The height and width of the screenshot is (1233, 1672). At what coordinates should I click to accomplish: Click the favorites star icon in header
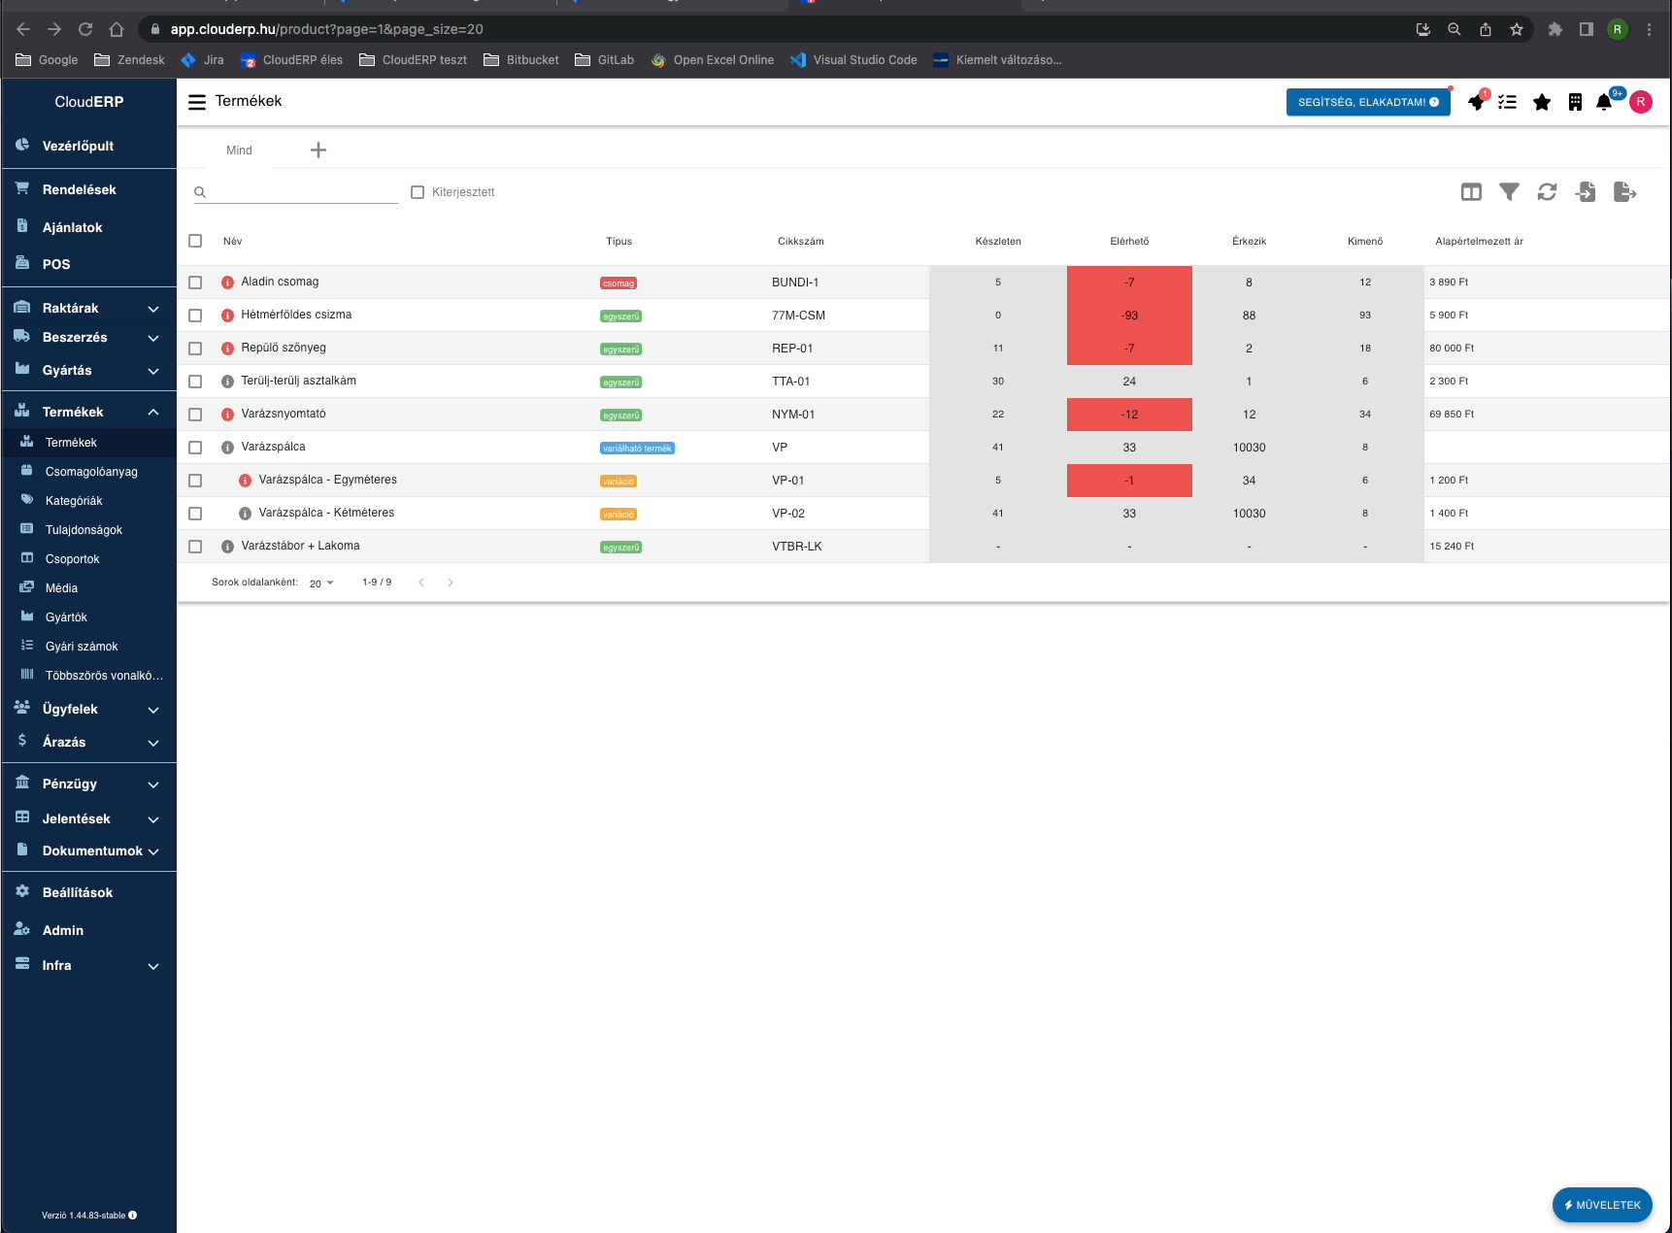(1542, 102)
